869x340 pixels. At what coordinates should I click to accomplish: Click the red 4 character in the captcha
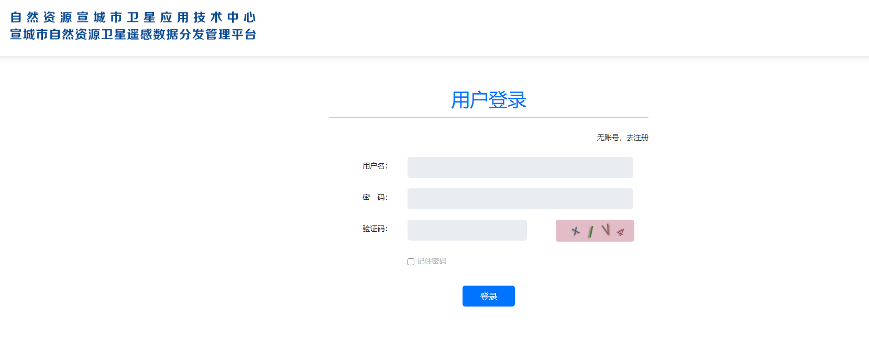point(621,232)
